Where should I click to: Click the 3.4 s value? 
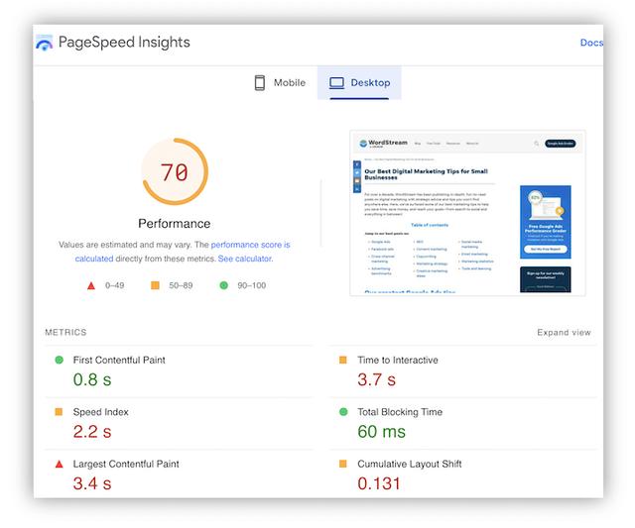(x=92, y=483)
